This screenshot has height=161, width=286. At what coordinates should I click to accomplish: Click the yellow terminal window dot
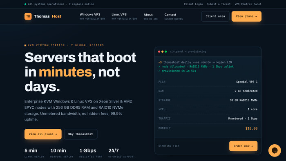click(x=162, y=51)
